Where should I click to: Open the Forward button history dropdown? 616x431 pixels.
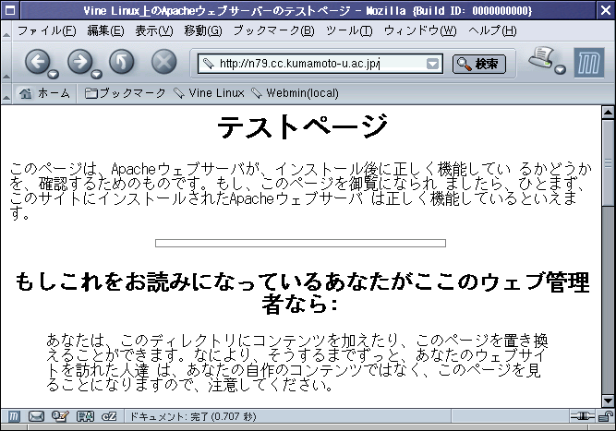(97, 74)
